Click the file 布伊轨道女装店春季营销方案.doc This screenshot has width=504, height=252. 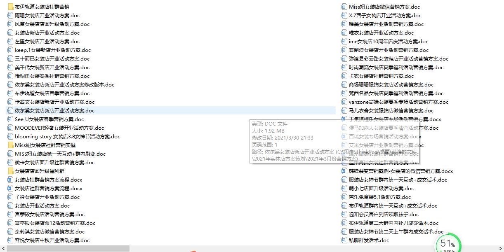click(x=52, y=93)
